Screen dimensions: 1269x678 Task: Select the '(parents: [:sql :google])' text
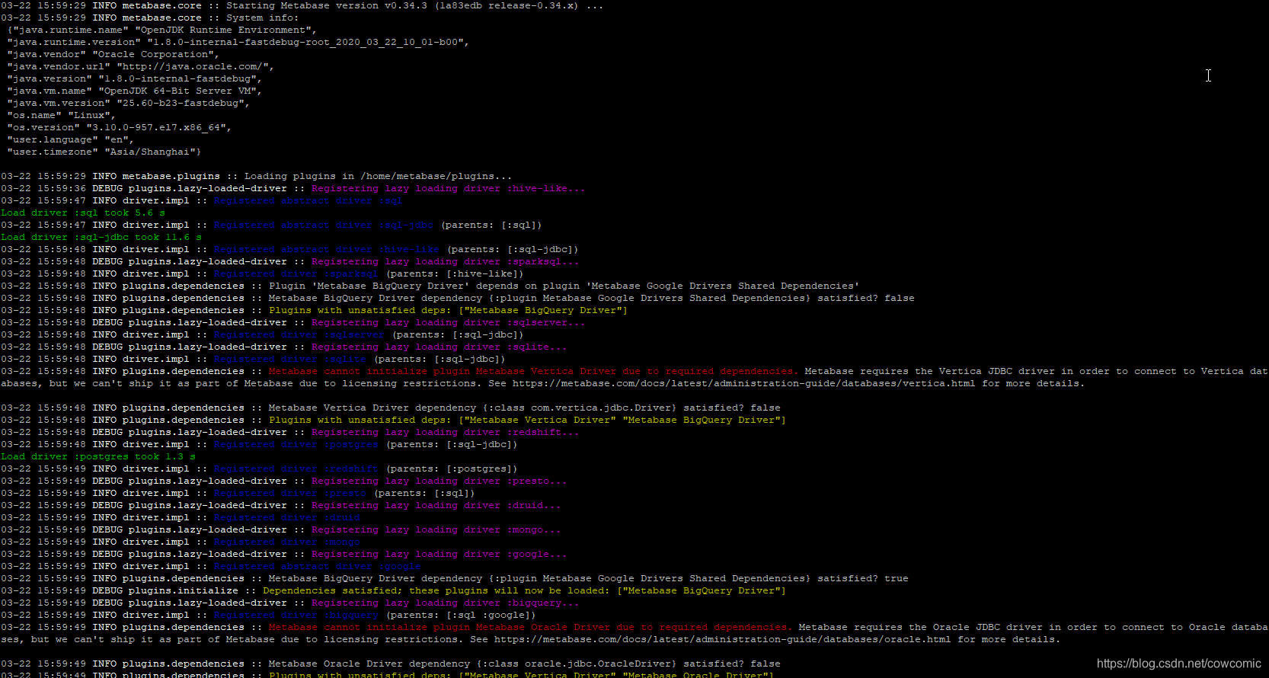click(x=461, y=615)
